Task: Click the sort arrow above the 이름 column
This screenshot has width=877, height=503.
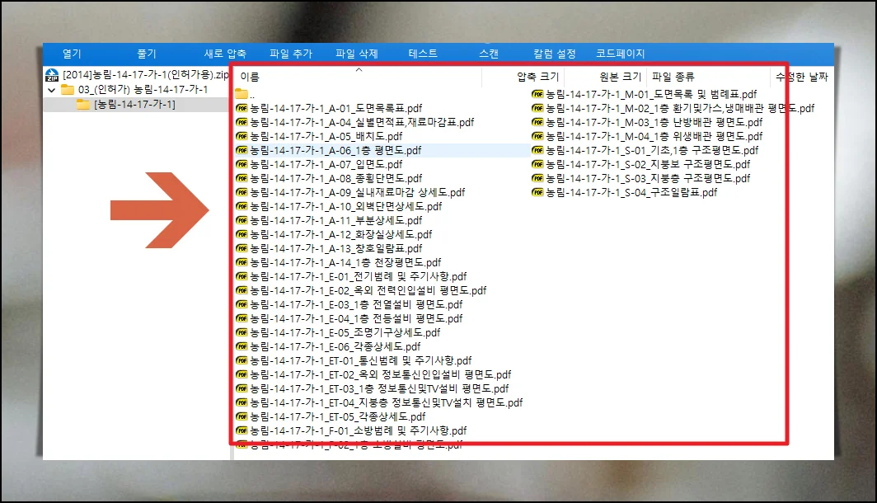Action: coord(359,70)
